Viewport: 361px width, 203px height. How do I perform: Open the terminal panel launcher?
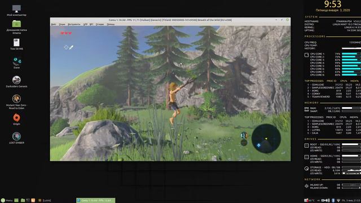[28, 201]
